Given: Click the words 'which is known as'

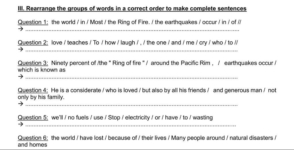Looking at the screenshot, I should tap(42, 70).
